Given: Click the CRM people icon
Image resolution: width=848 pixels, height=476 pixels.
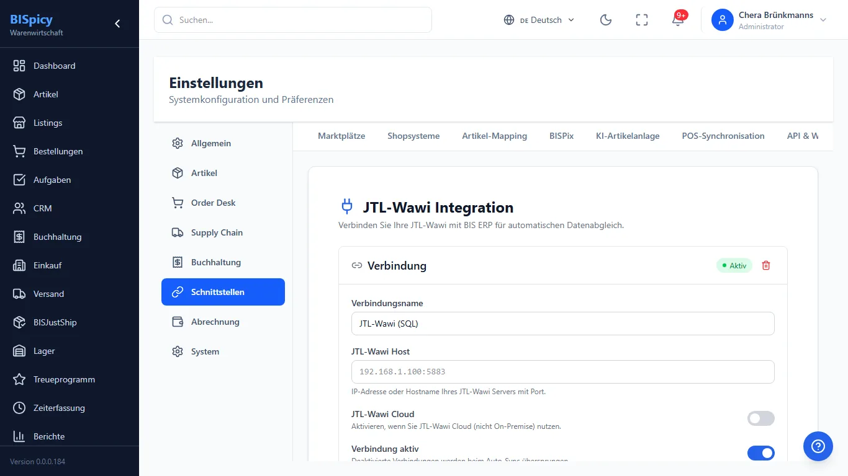Looking at the screenshot, I should coord(19,208).
